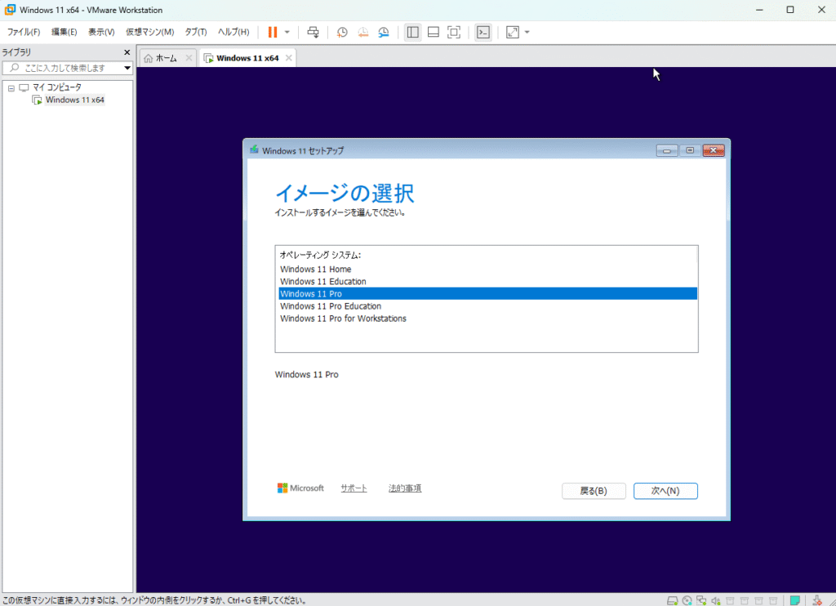Click the sound device status icon
This screenshot has height=606, width=836.
716,600
